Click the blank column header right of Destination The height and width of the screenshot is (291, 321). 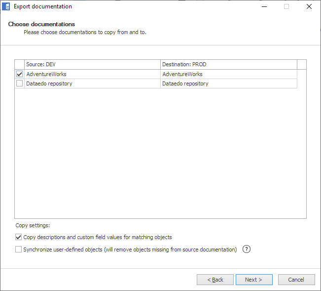coord(301,65)
